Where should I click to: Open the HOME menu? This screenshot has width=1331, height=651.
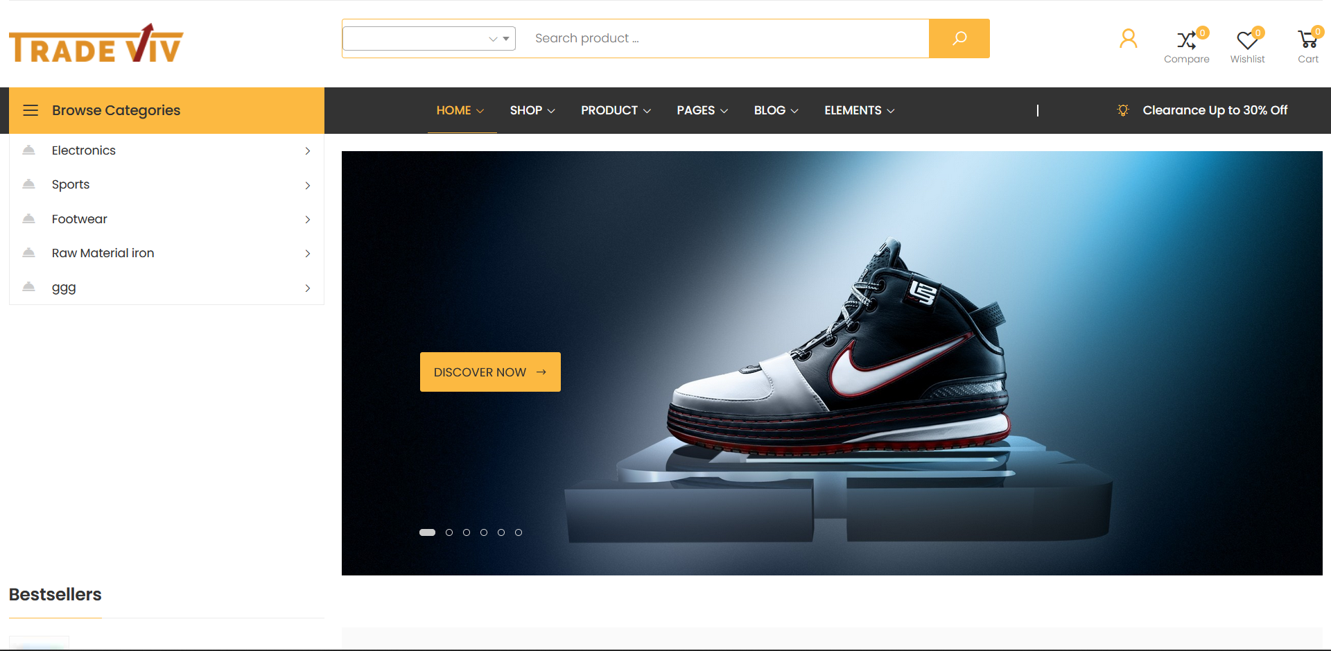click(460, 110)
